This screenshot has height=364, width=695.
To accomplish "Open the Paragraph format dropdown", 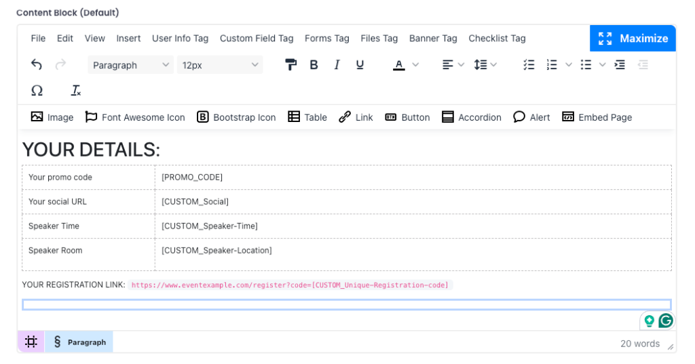I will 131,65.
